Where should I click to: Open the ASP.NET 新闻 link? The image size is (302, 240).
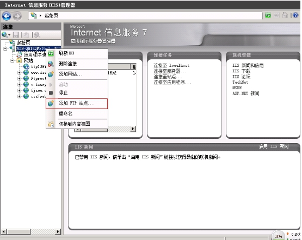tap(246, 93)
